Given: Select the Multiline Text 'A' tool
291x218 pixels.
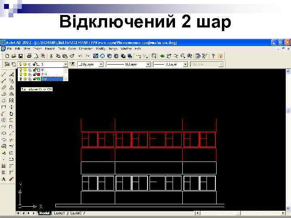Looking at the screenshot, I should [4, 179].
